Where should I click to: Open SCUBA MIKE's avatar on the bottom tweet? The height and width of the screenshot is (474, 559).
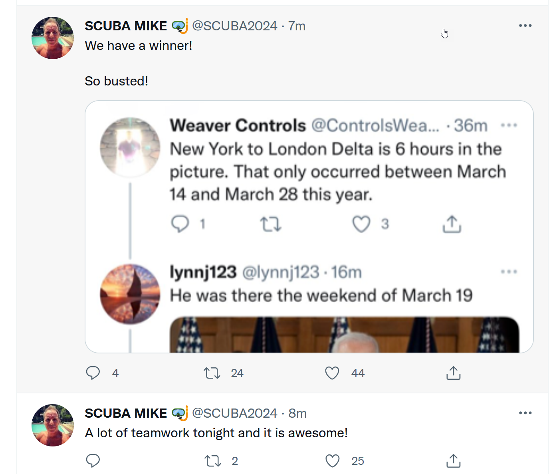(x=53, y=425)
